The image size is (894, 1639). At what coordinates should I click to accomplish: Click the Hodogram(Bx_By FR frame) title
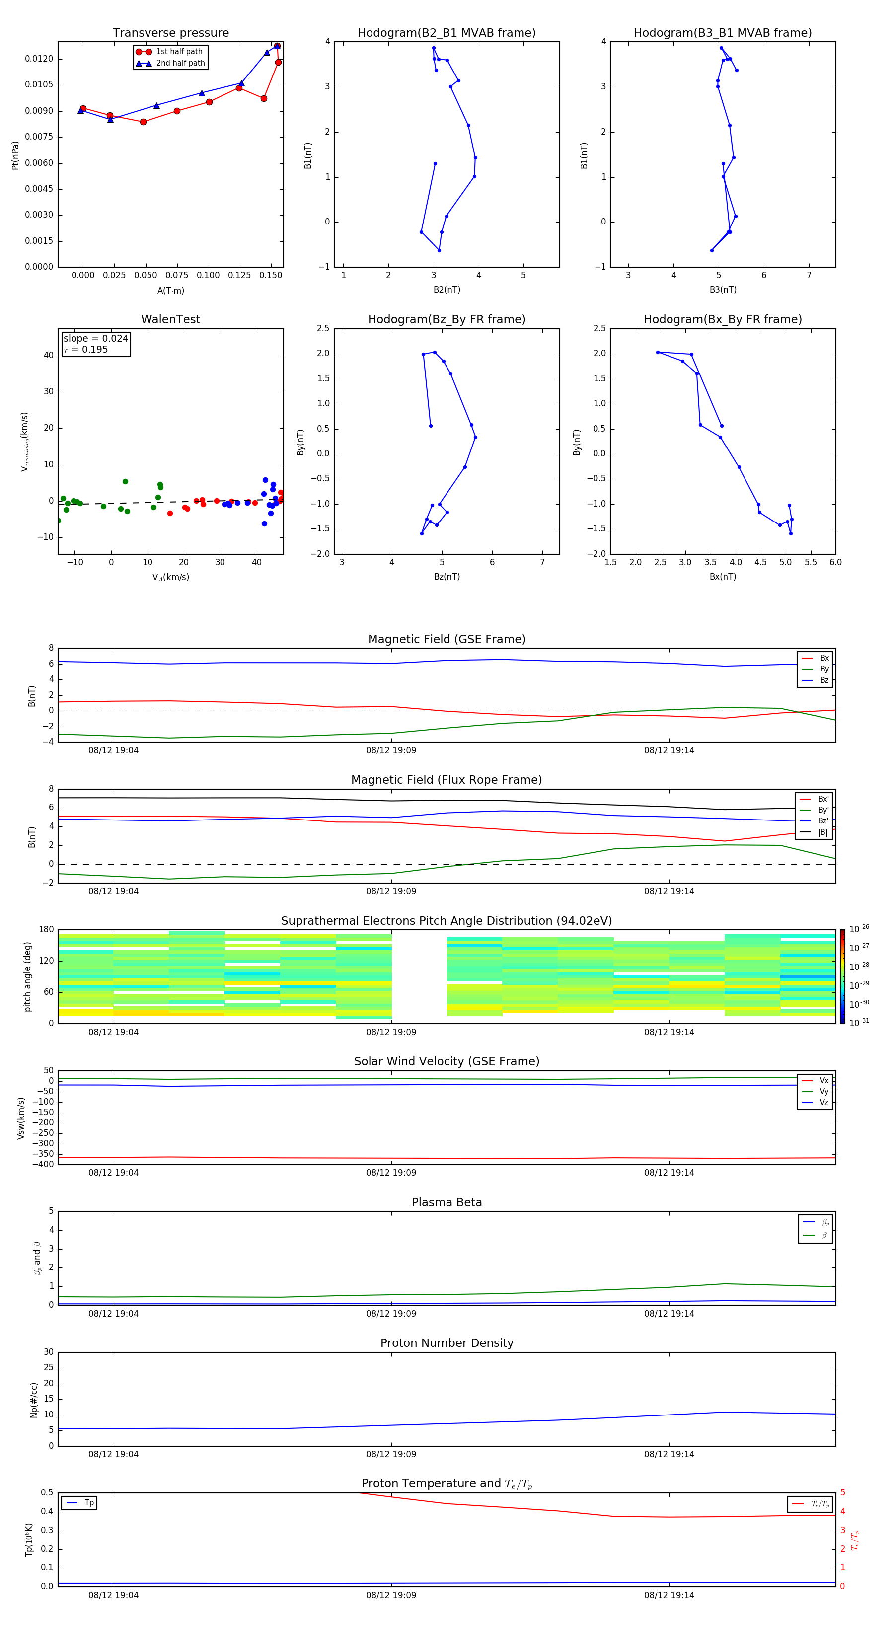pos(723,319)
